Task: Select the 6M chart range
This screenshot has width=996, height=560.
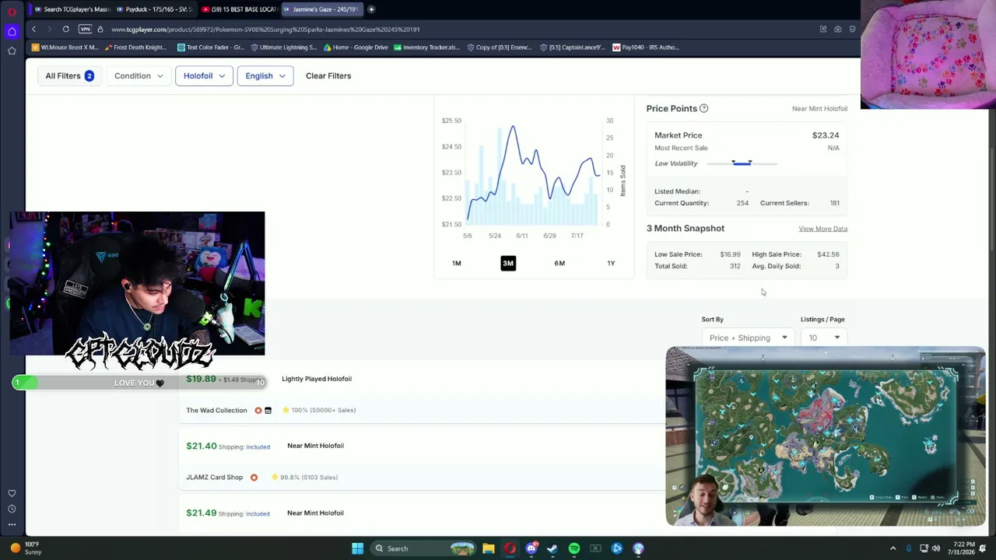Action: tap(559, 263)
